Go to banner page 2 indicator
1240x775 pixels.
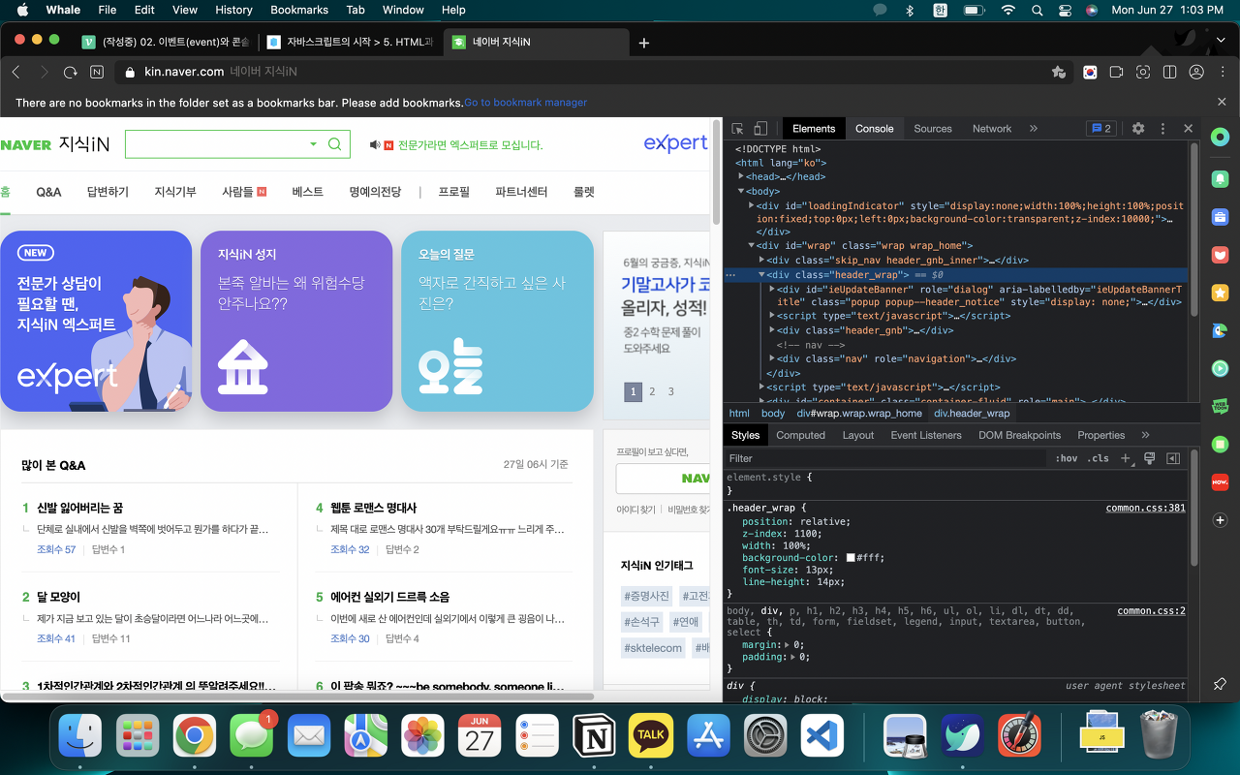(x=652, y=391)
